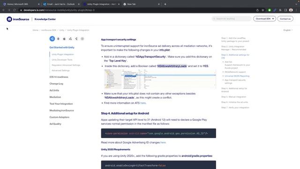
Task: Go back using browser back arrow
Action: click(x=4, y=10)
